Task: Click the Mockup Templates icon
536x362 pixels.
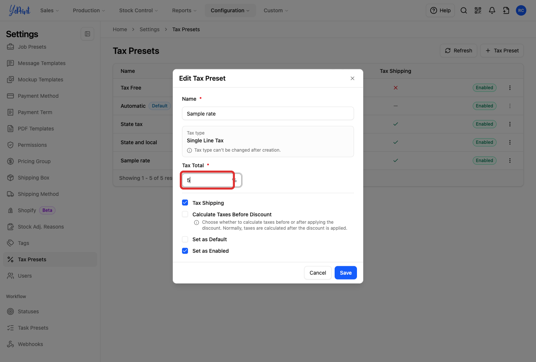Action: pyautogui.click(x=10, y=80)
